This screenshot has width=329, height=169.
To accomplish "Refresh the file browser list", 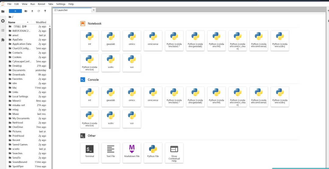I will point(39,11).
